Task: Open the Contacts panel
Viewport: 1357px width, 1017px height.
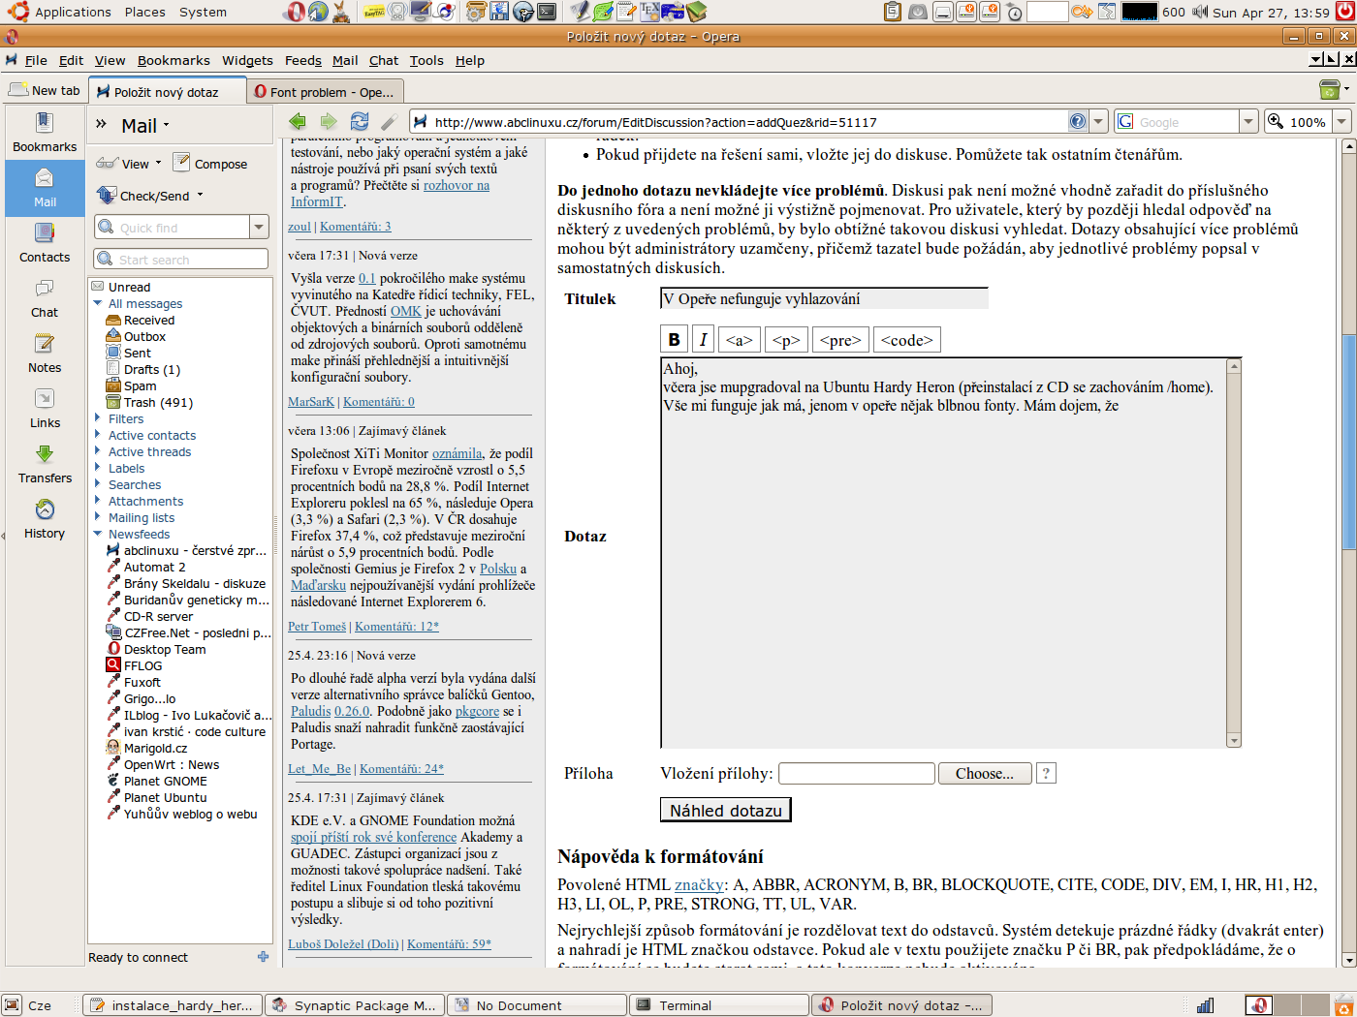Action: pyautogui.click(x=45, y=243)
